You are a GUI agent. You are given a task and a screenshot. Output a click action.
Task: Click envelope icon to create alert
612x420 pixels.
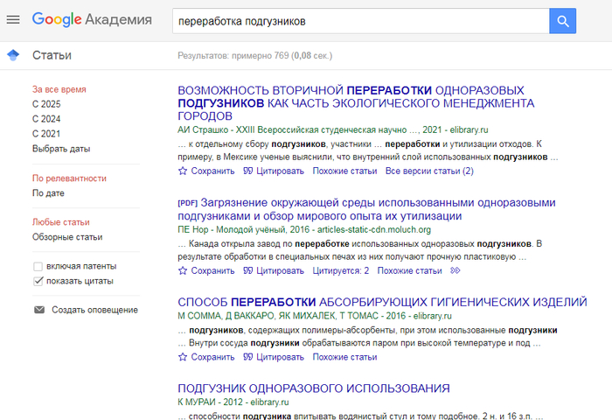[38, 310]
